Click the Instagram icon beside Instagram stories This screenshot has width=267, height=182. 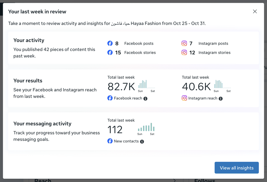184,53
